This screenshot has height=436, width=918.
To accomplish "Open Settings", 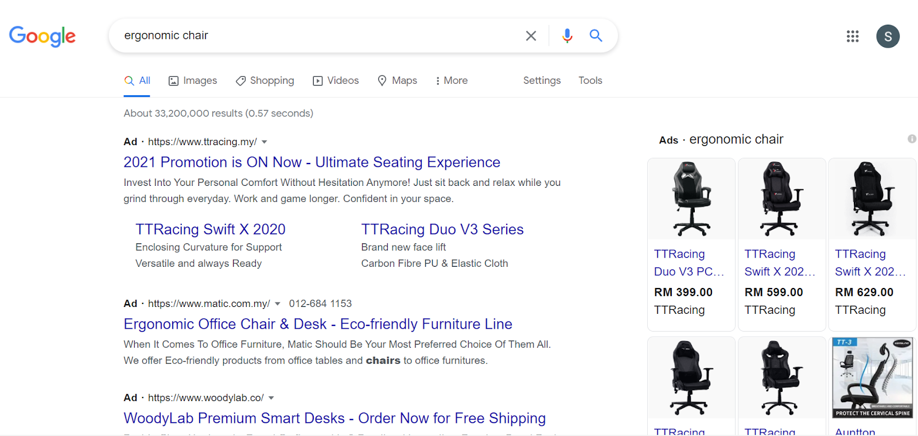I will click(x=542, y=81).
